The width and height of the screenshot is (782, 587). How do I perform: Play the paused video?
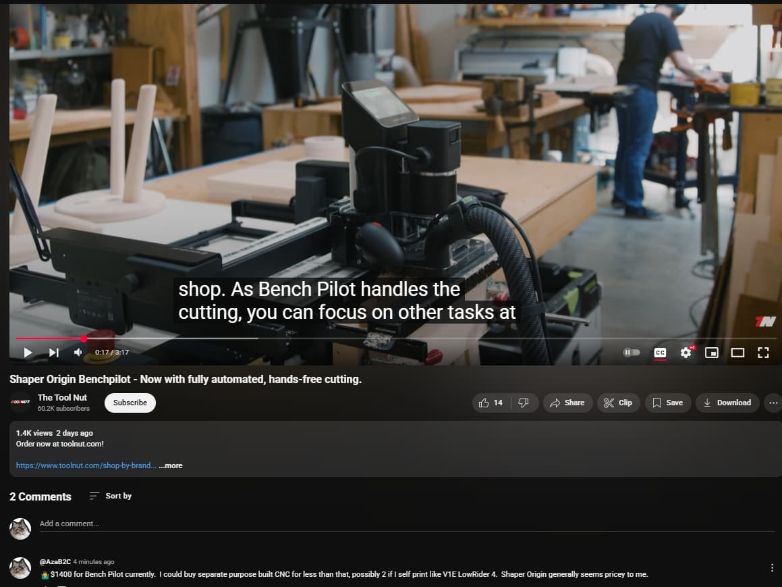[28, 353]
